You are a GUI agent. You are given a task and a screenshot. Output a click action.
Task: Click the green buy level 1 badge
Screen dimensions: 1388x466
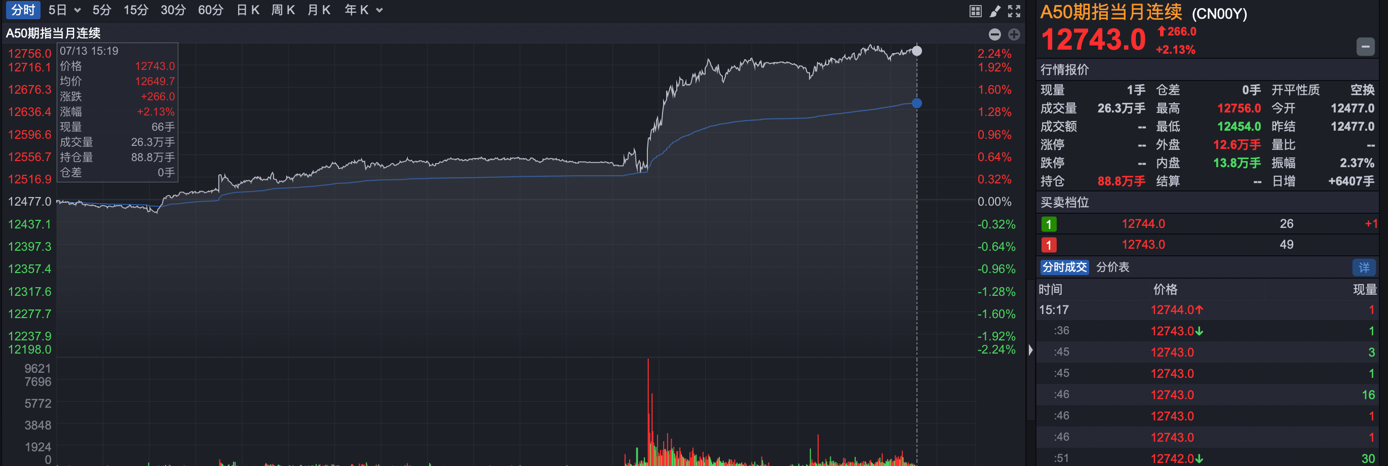1049,224
